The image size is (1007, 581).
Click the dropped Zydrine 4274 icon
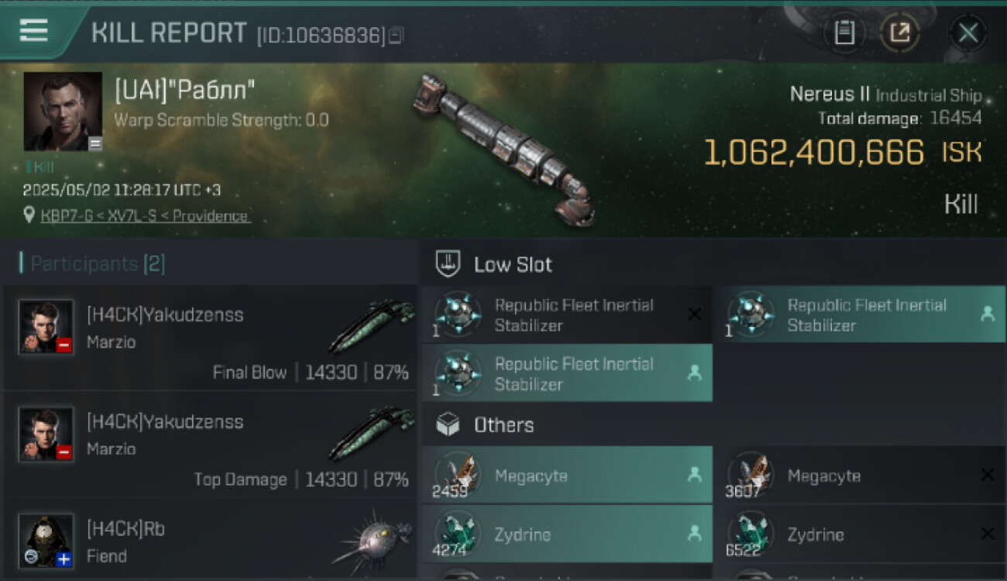tap(458, 535)
